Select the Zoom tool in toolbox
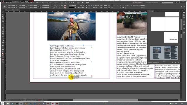The width and height of the screenshot is (187, 105). [3, 51]
